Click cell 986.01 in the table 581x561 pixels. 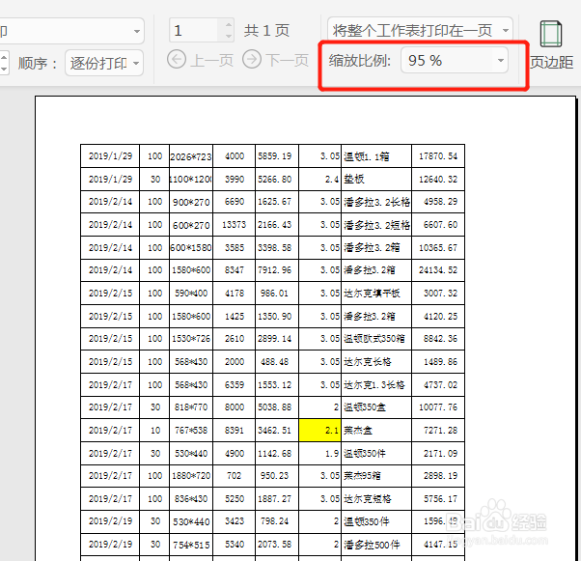pos(276,293)
